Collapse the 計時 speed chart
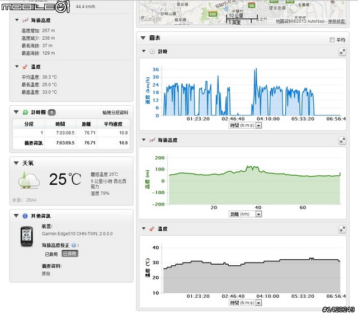The height and width of the screenshot is (314, 358). 144,51
